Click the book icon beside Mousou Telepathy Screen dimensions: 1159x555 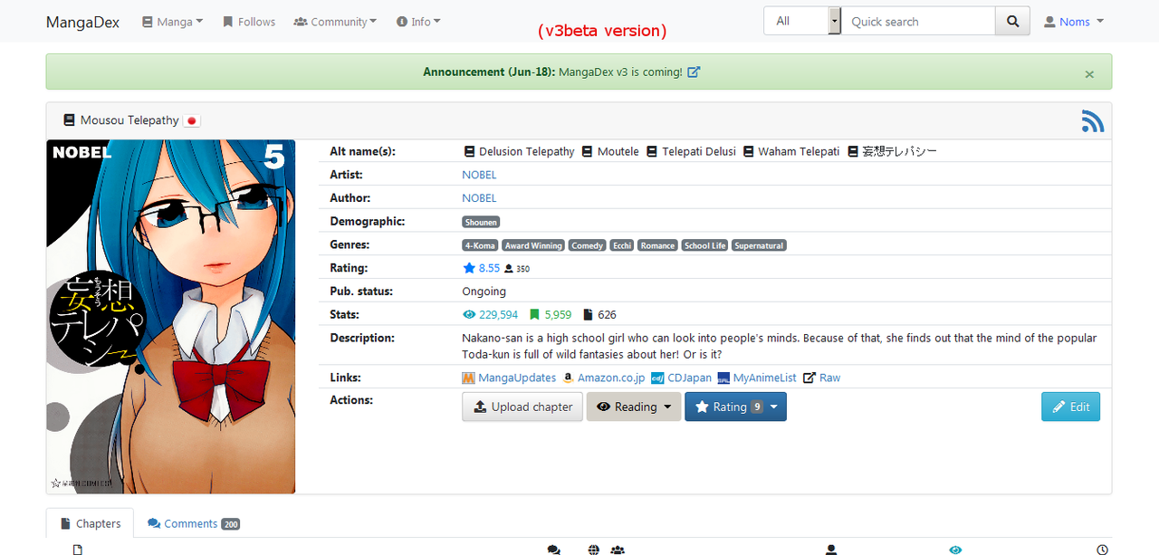click(69, 120)
